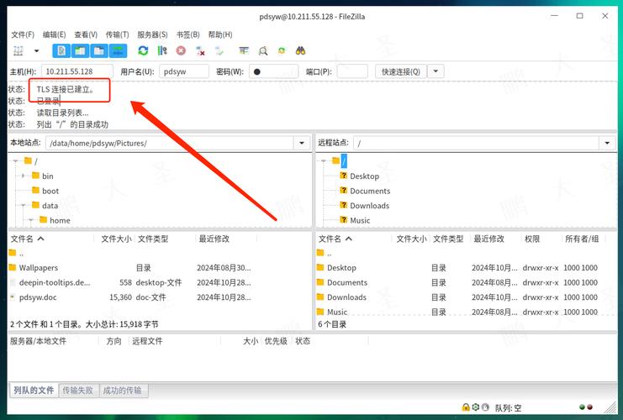
Task: Select Documents in the remote tree
Action: click(370, 191)
